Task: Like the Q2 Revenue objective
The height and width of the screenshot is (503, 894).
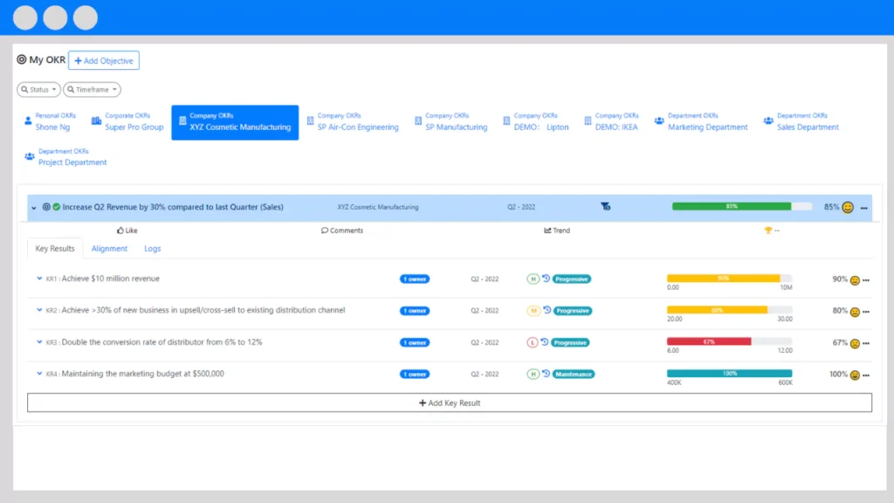Action: click(127, 231)
